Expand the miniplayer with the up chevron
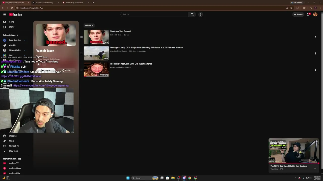 click(x=315, y=168)
